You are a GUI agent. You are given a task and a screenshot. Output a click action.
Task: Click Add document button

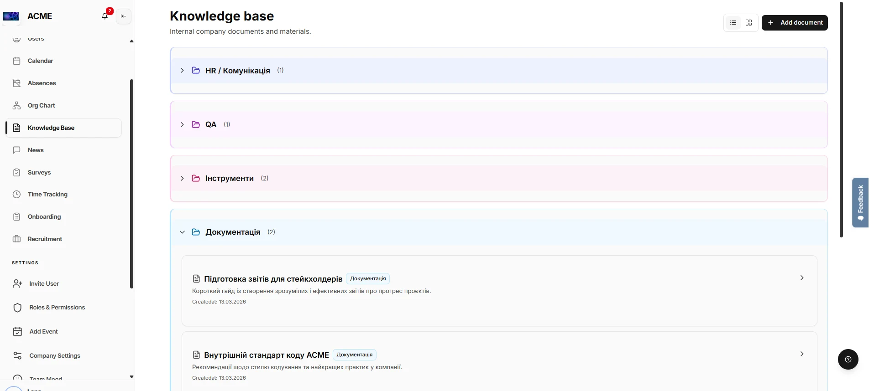click(x=795, y=22)
